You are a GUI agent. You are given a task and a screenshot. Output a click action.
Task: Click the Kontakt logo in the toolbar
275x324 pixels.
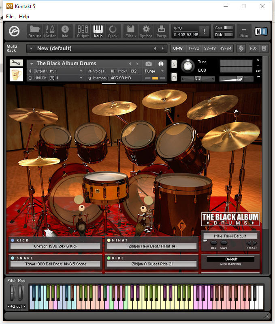pos(14,32)
